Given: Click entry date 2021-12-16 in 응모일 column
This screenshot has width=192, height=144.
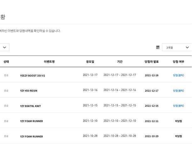Looking at the screenshot, I should [x=90, y=90].
